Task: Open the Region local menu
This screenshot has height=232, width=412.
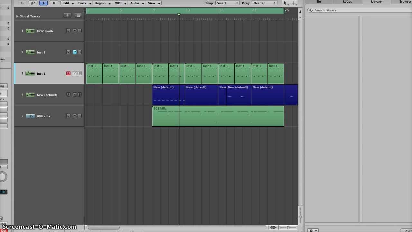Action: [102, 3]
